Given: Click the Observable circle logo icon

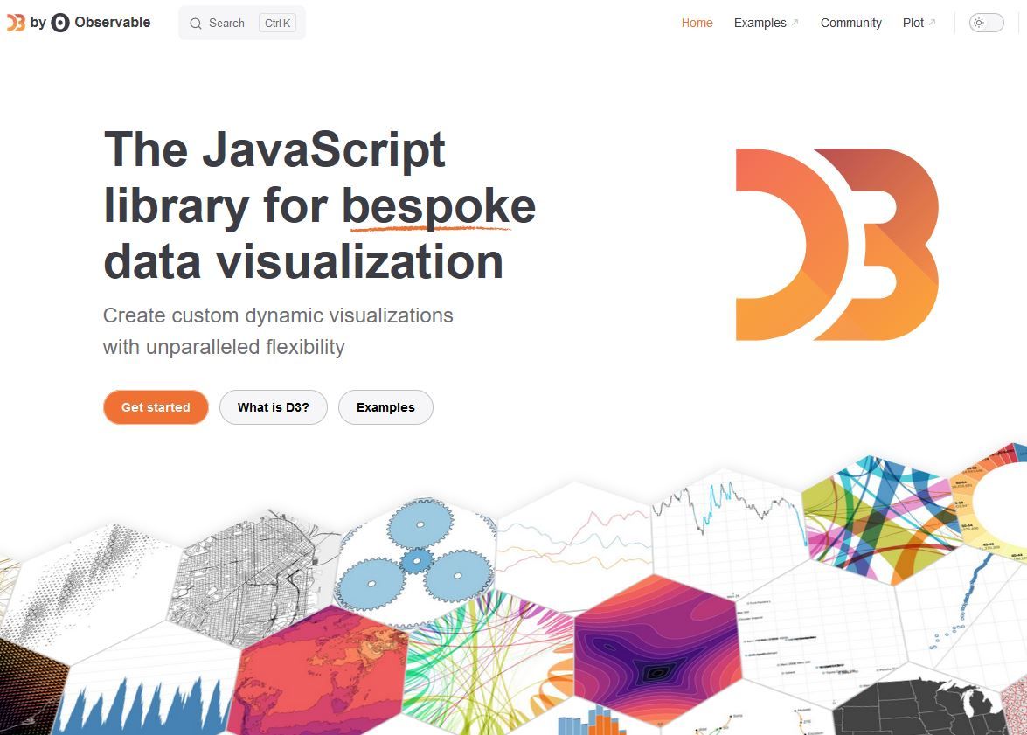Looking at the screenshot, I should tap(60, 23).
